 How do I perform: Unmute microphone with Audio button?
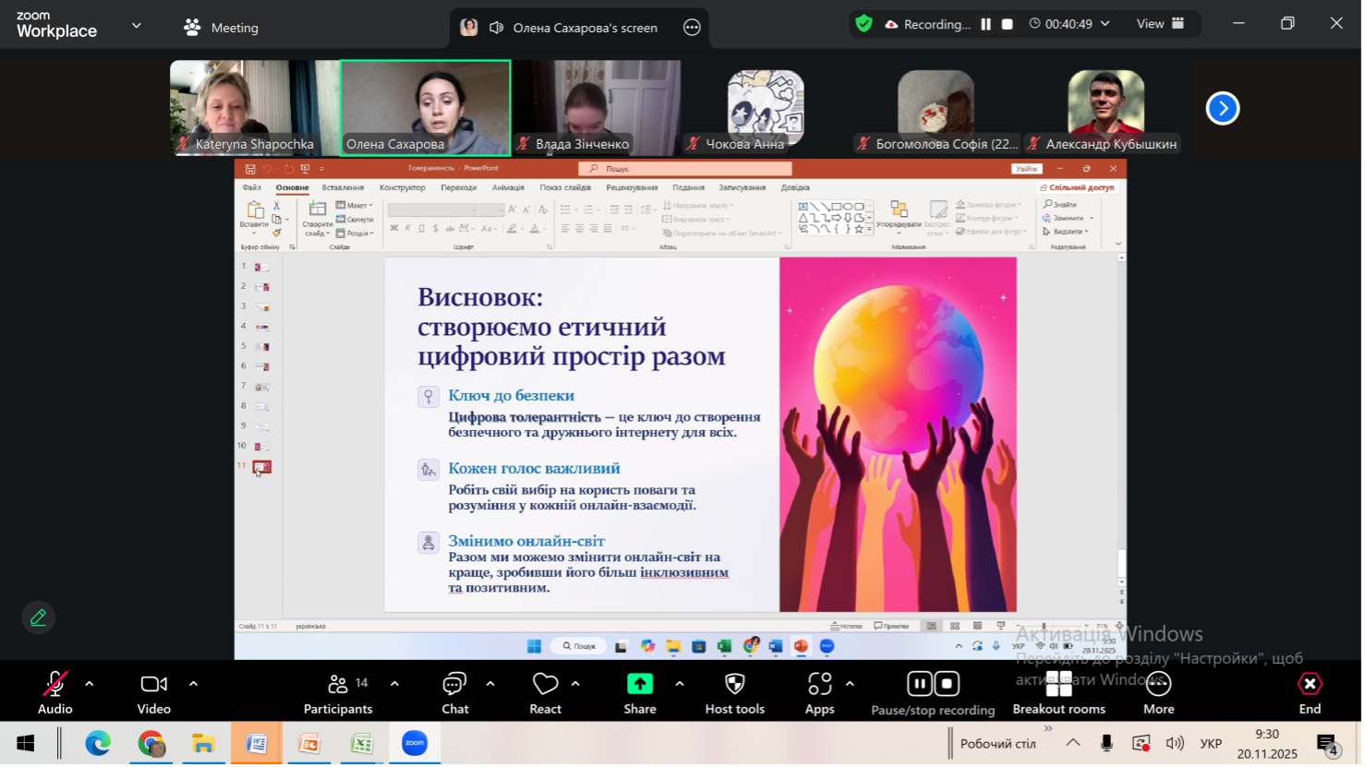[54, 692]
